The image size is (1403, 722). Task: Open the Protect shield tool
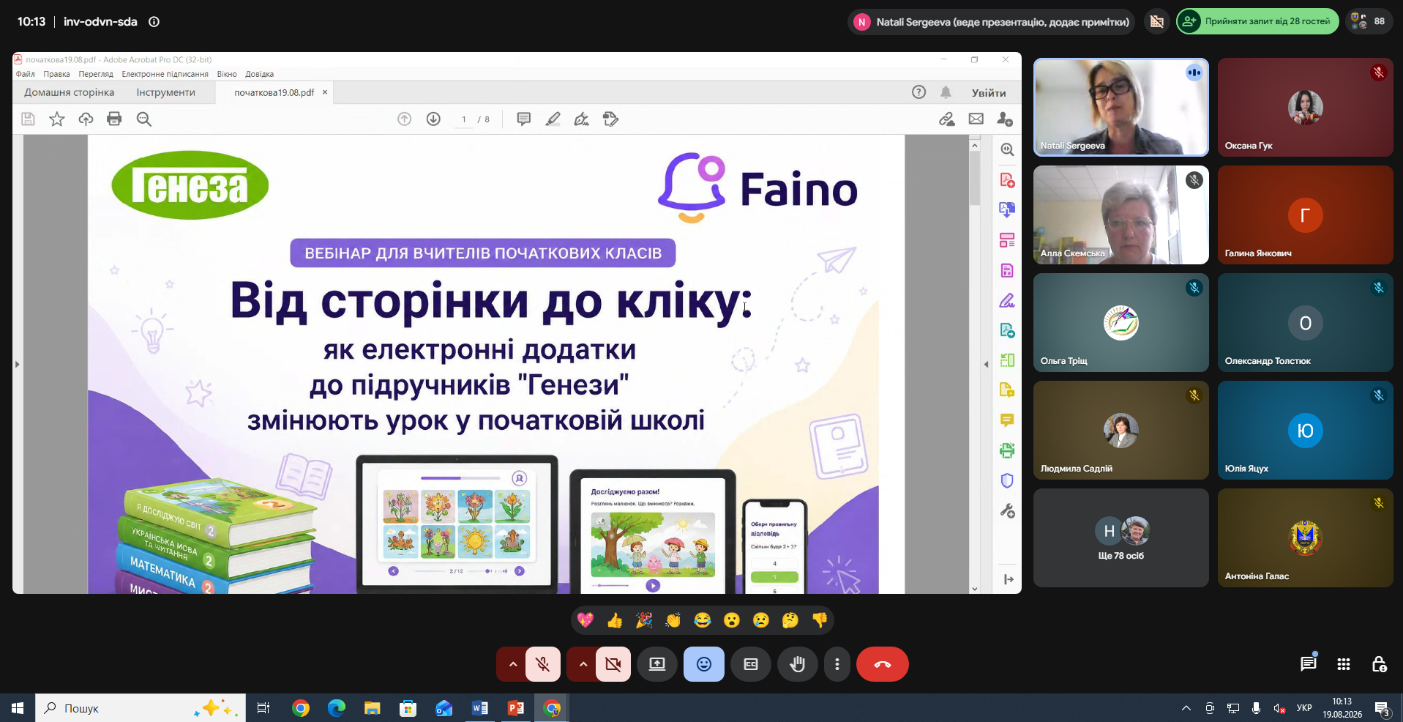coord(1007,480)
